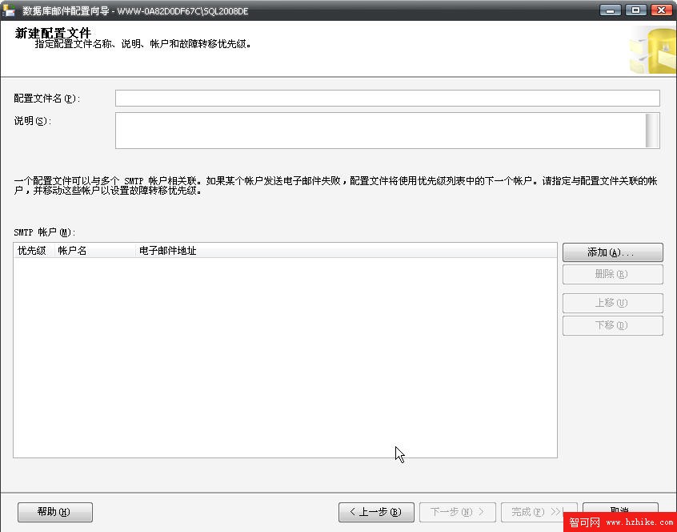This screenshot has height=532, width=677.
Task: Close the wizard with the X button
Action: (662, 10)
